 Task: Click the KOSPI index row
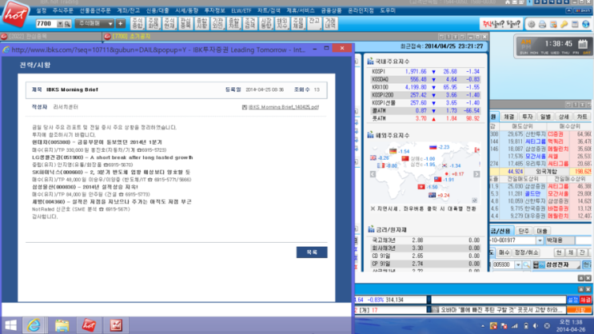click(x=426, y=72)
